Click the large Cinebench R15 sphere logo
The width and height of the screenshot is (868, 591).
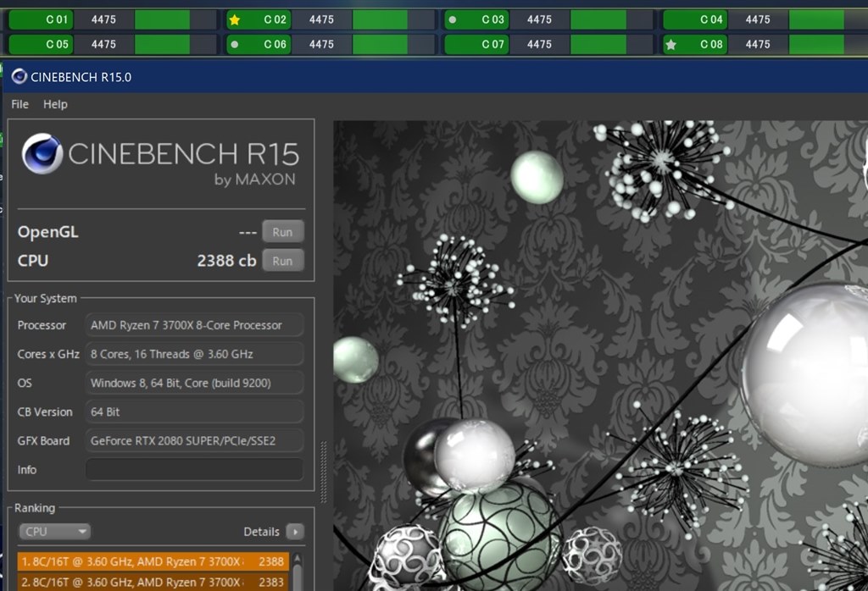tap(42, 154)
